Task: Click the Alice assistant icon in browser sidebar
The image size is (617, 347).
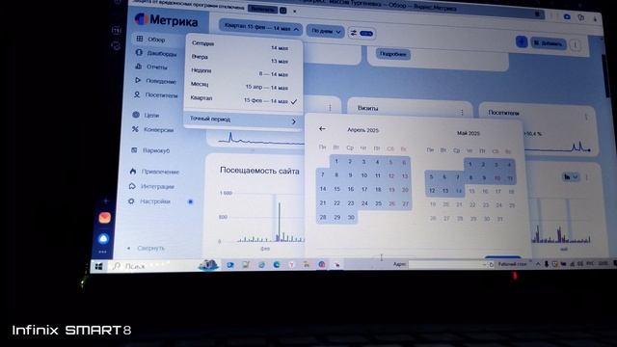Action: point(103,238)
